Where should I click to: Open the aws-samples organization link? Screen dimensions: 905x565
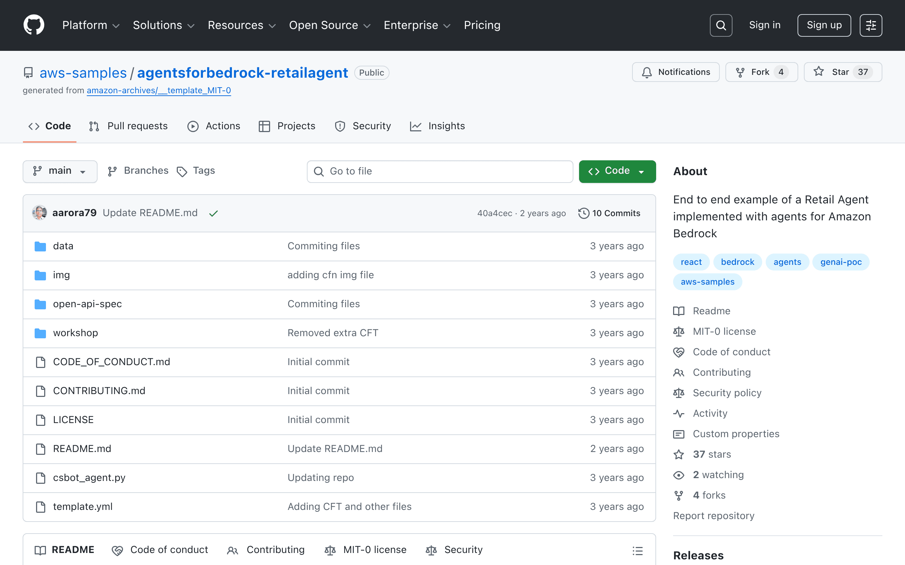point(83,72)
